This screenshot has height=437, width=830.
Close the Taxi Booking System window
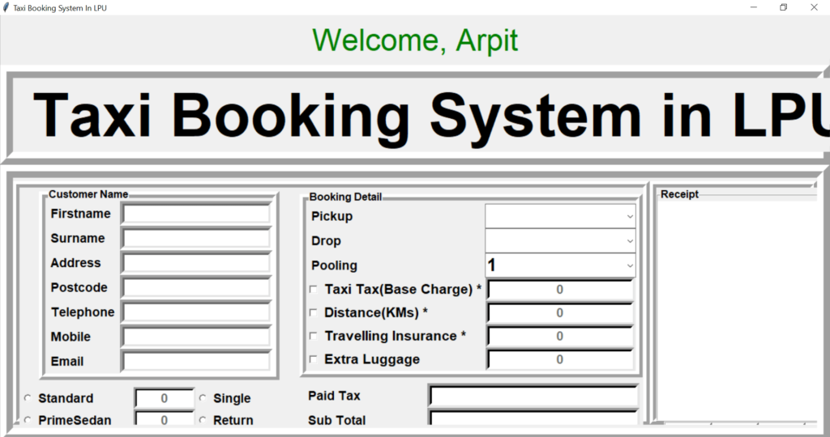tap(814, 7)
